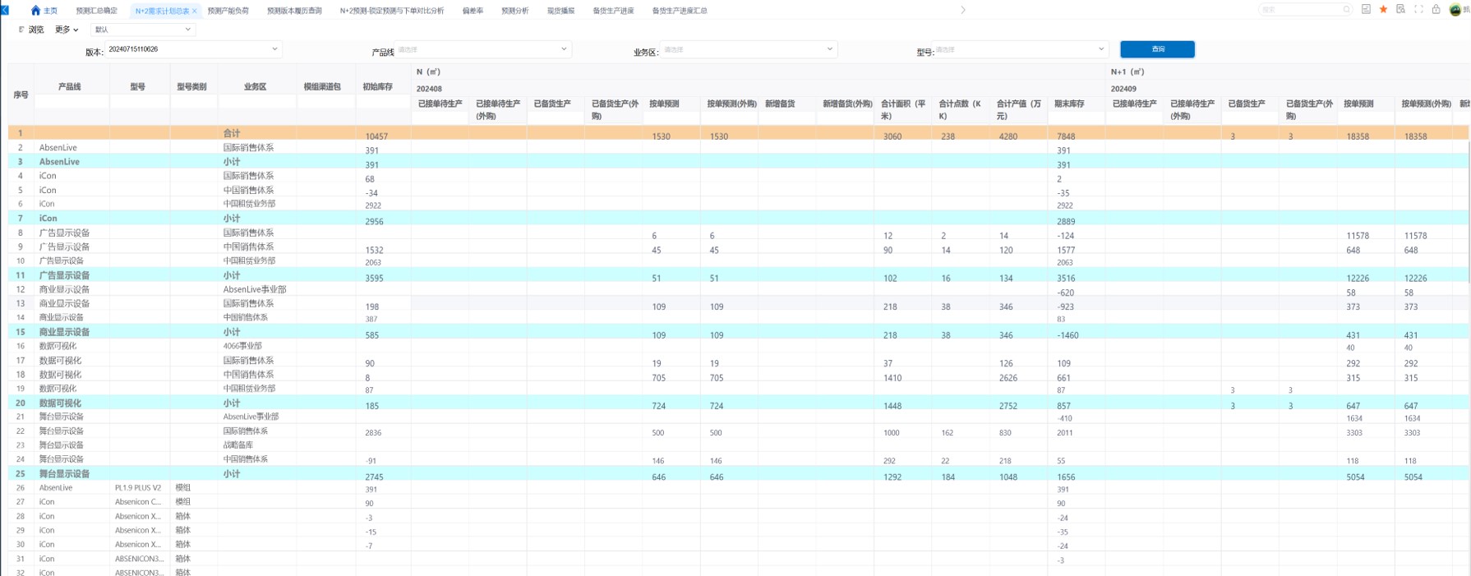This screenshot has width=1471, height=576.
Task: Open the user avatar in top-right
Action: click(1455, 10)
